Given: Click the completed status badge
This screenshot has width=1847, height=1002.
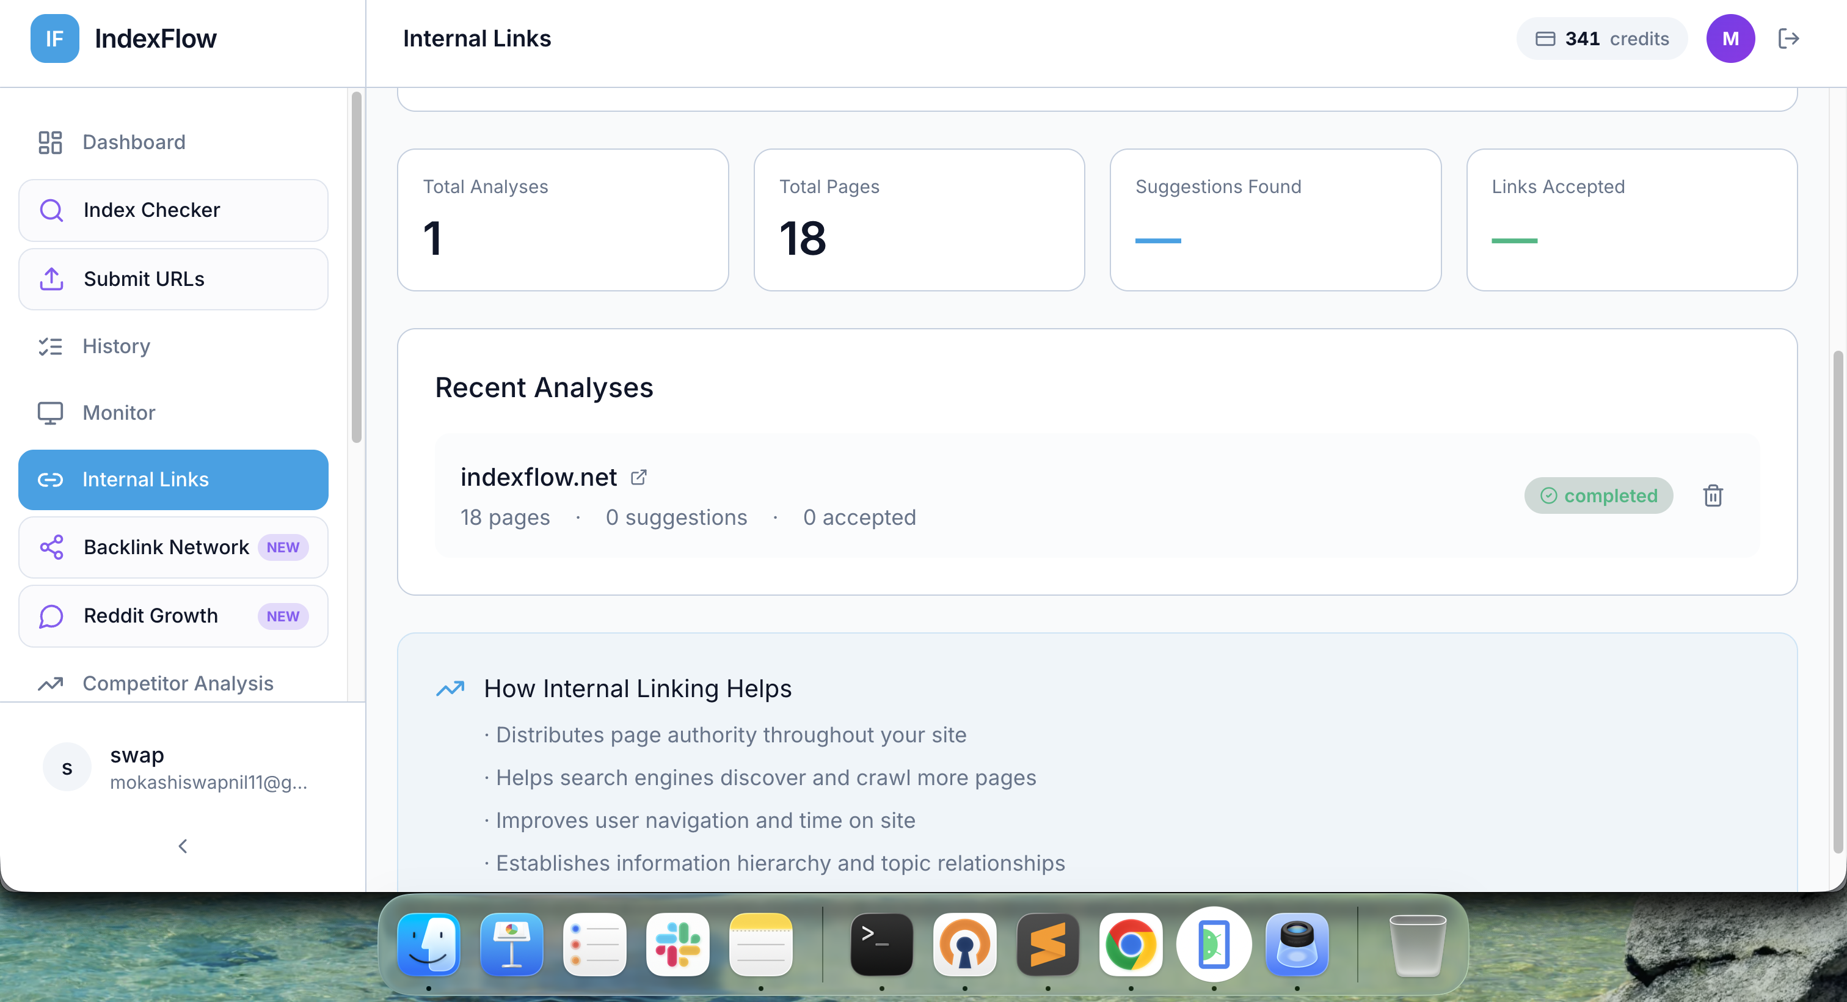Looking at the screenshot, I should click(x=1598, y=496).
